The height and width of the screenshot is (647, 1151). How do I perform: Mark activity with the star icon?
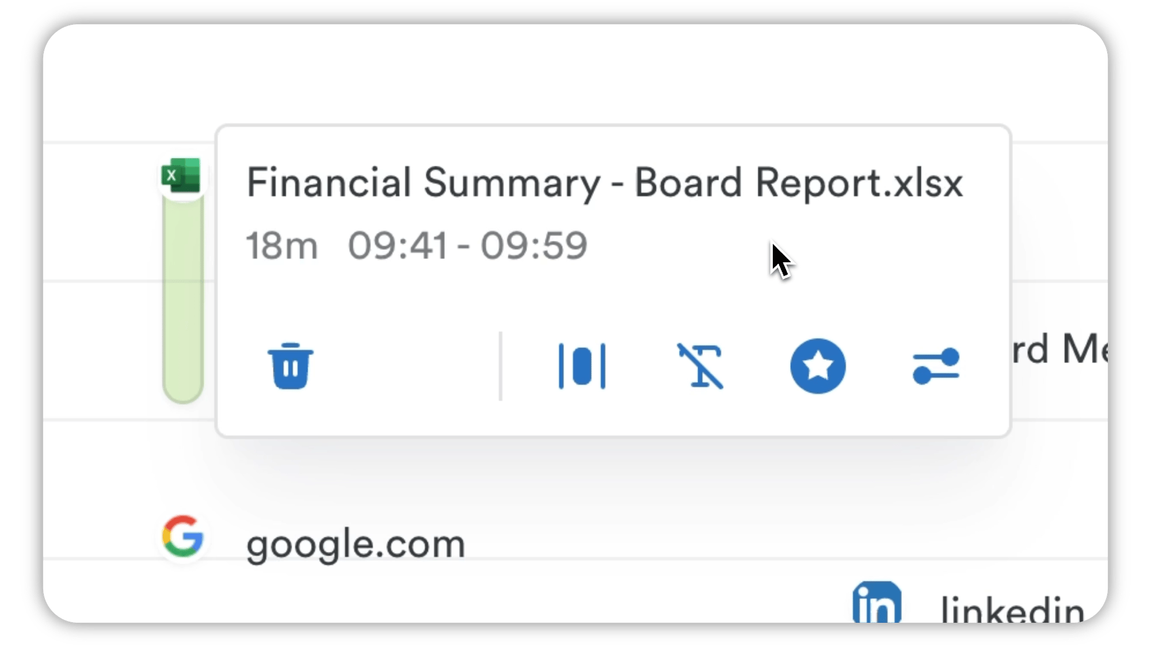[x=818, y=366]
